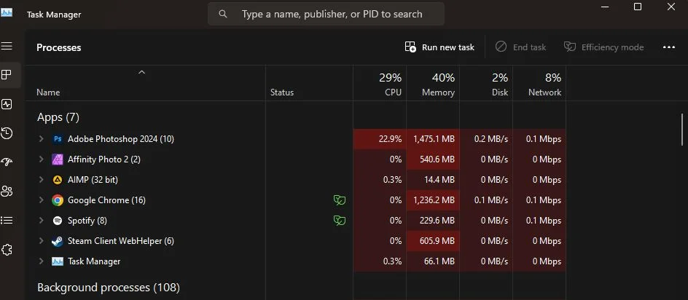Click the 540.6 MB memory cell
688x300 pixels.
[x=433, y=159]
